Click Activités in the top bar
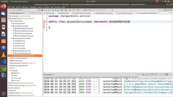Viewport: 173px width, 97px height. pos(5,1)
